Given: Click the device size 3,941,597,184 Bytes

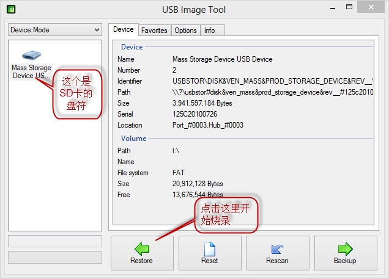Looking at the screenshot, I should [202, 103].
